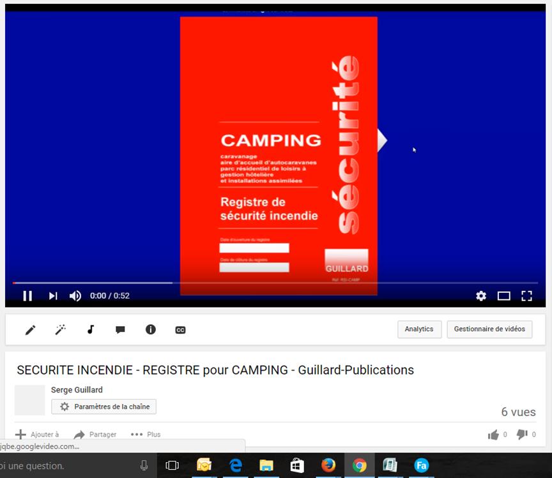Expand the Plus more options menu
The height and width of the screenshot is (478, 552).
pyautogui.click(x=146, y=435)
